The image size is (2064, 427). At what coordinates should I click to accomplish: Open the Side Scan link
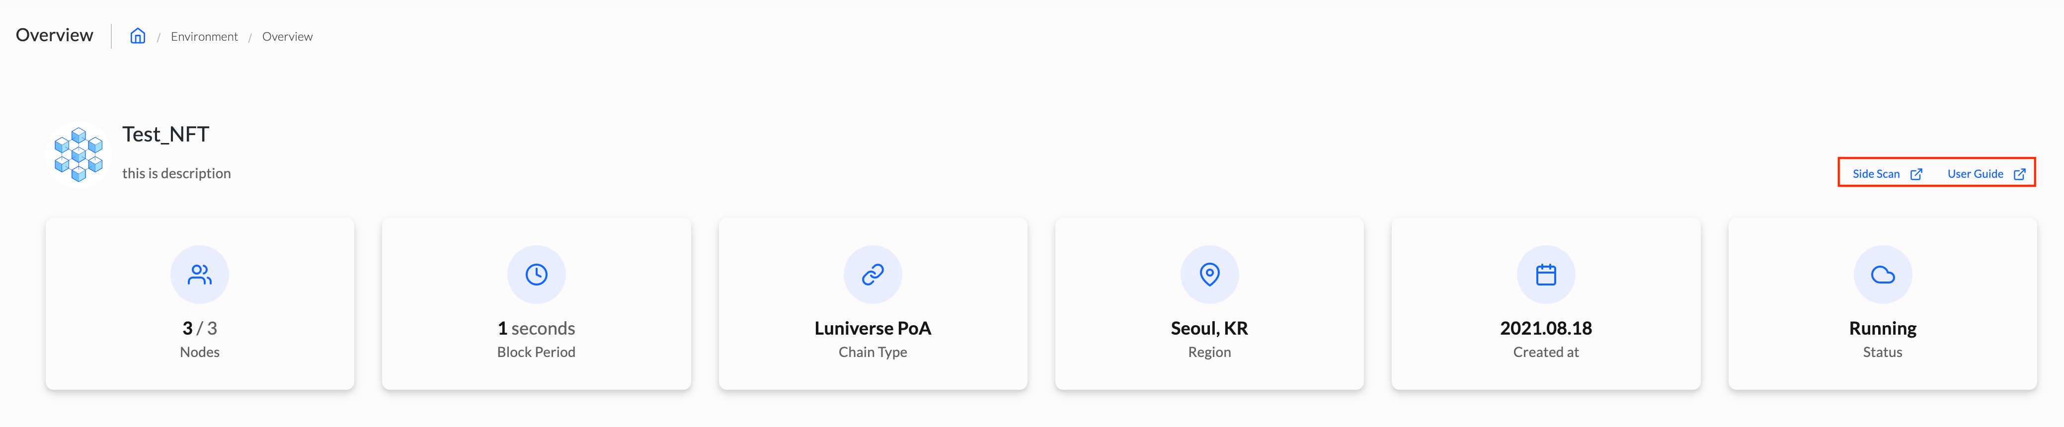[x=1876, y=174]
